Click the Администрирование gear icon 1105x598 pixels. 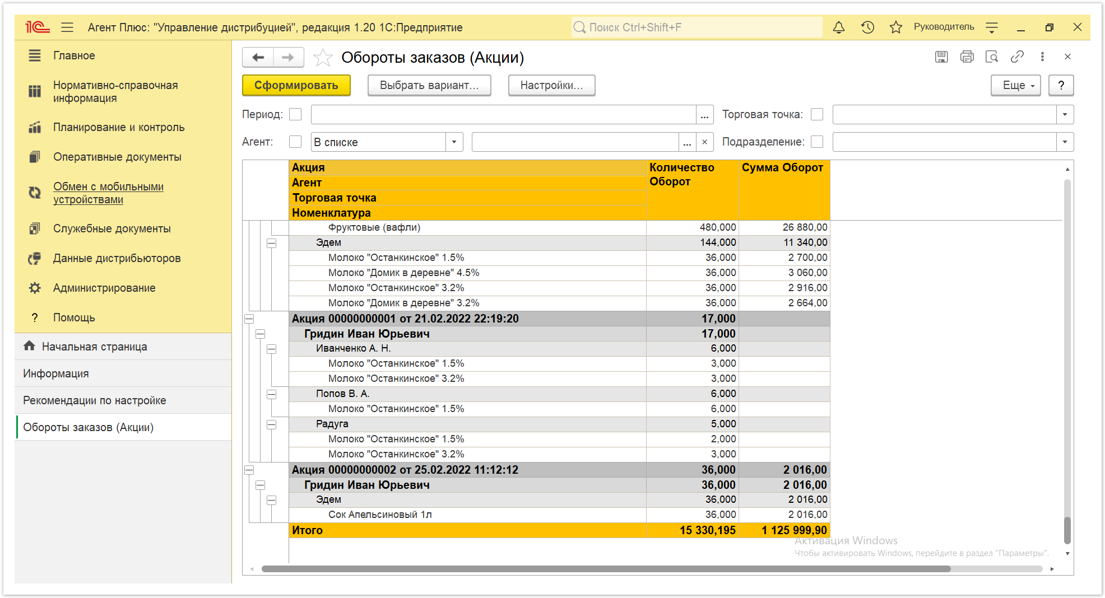pyautogui.click(x=35, y=288)
